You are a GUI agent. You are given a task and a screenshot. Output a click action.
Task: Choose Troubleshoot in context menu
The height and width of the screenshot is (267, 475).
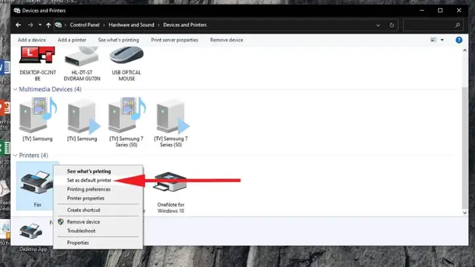[x=81, y=231]
